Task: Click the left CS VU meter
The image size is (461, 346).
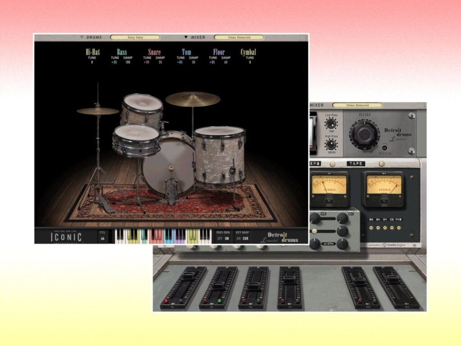Action: pos(329,189)
